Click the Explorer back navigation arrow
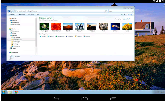165x101 pixels. coord(9,11)
